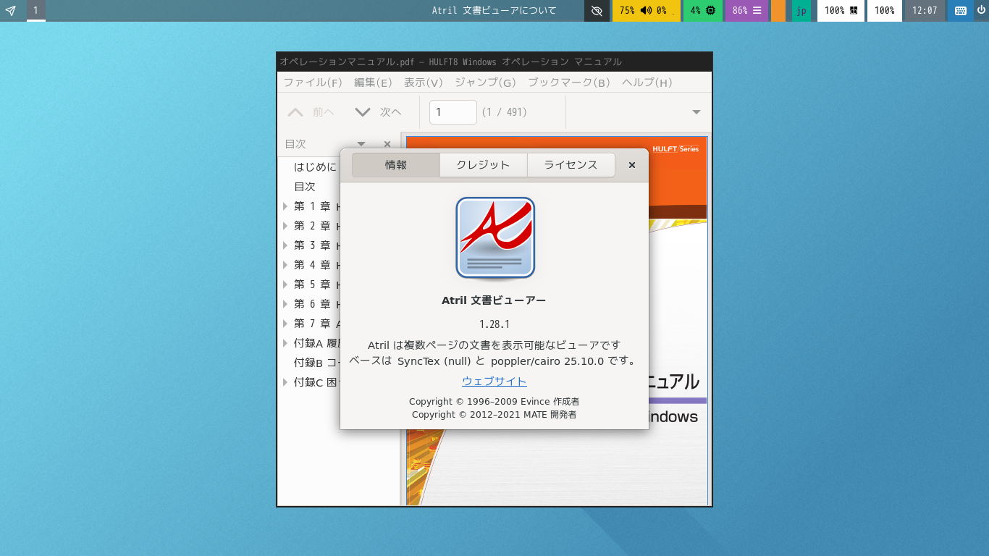Viewport: 989px width, 556px height.
Task: Click the HULFT/Series logo on the page
Action: pos(676,148)
